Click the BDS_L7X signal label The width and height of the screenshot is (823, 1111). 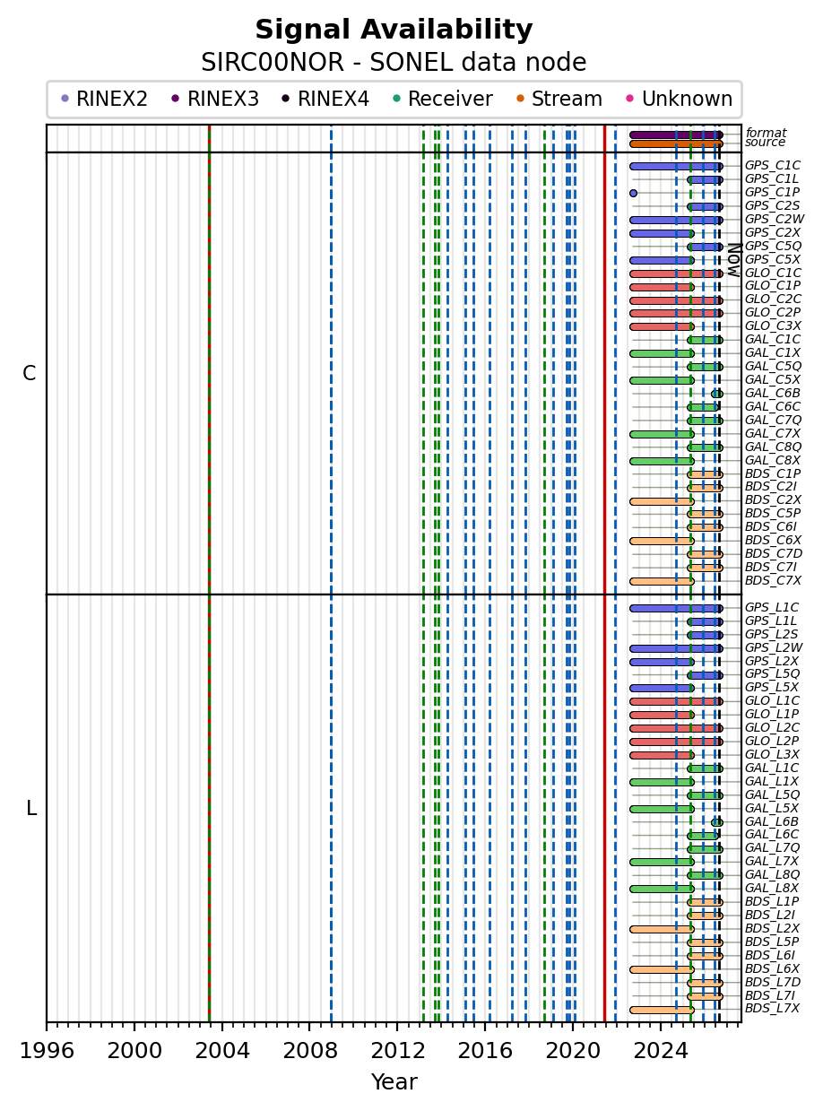(x=772, y=1009)
